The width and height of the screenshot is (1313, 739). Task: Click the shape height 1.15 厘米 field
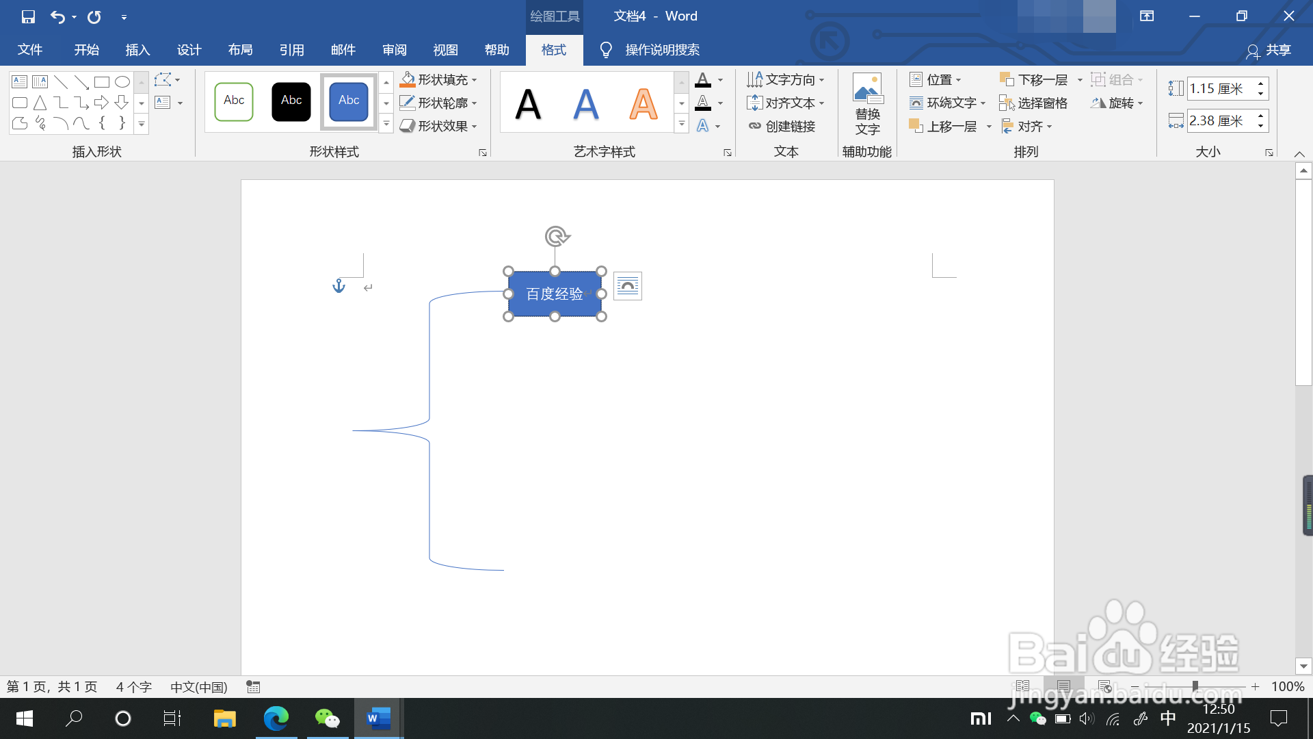pos(1220,89)
